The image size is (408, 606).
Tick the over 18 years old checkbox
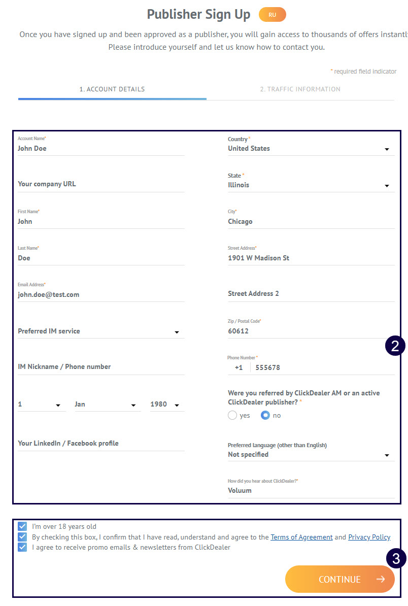click(x=22, y=526)
